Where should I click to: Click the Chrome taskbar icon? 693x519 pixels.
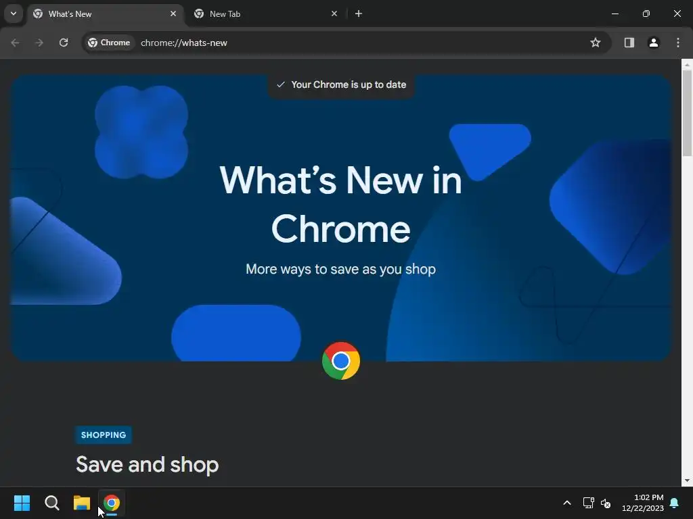point(112,503)
